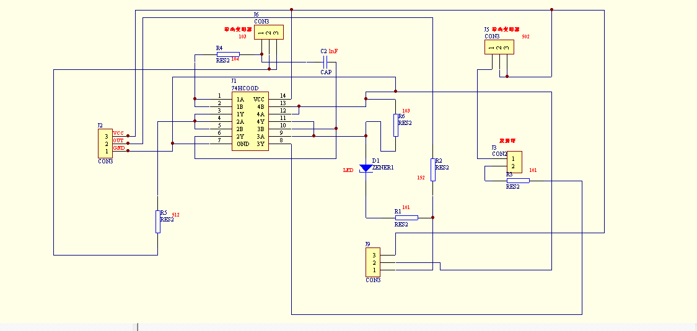Viewport: 697px width, 331px height.
Task: Select the J2 three-pin connector body
Action: pos(106,144)
